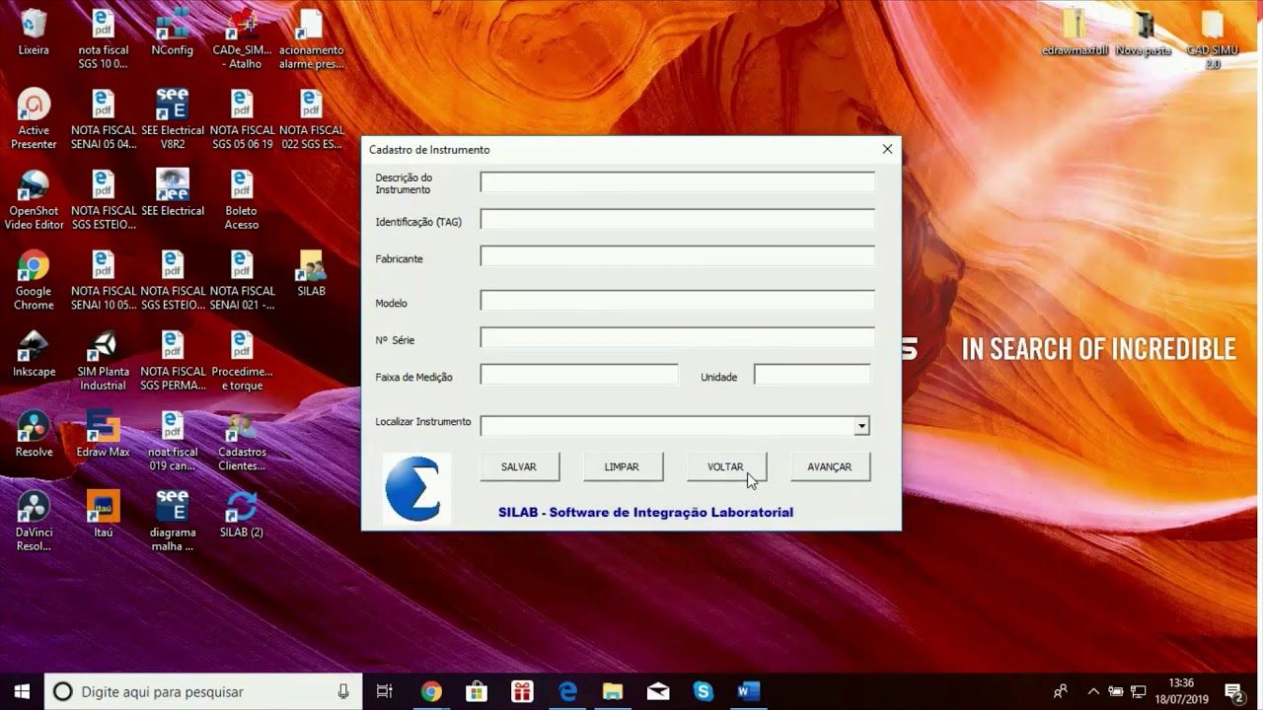Click the Windows search box
The width and height of the screenshot is (1263, 710).
pos(202,691)
